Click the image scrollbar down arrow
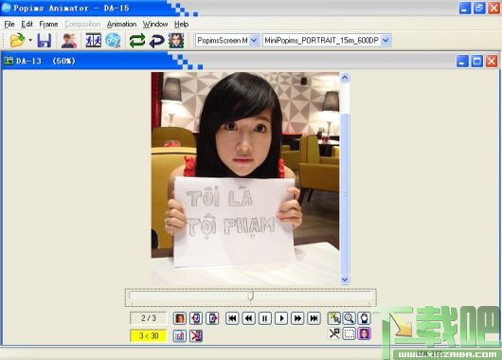The height and width of the screenshot is (360, 502). pos(345,279)
